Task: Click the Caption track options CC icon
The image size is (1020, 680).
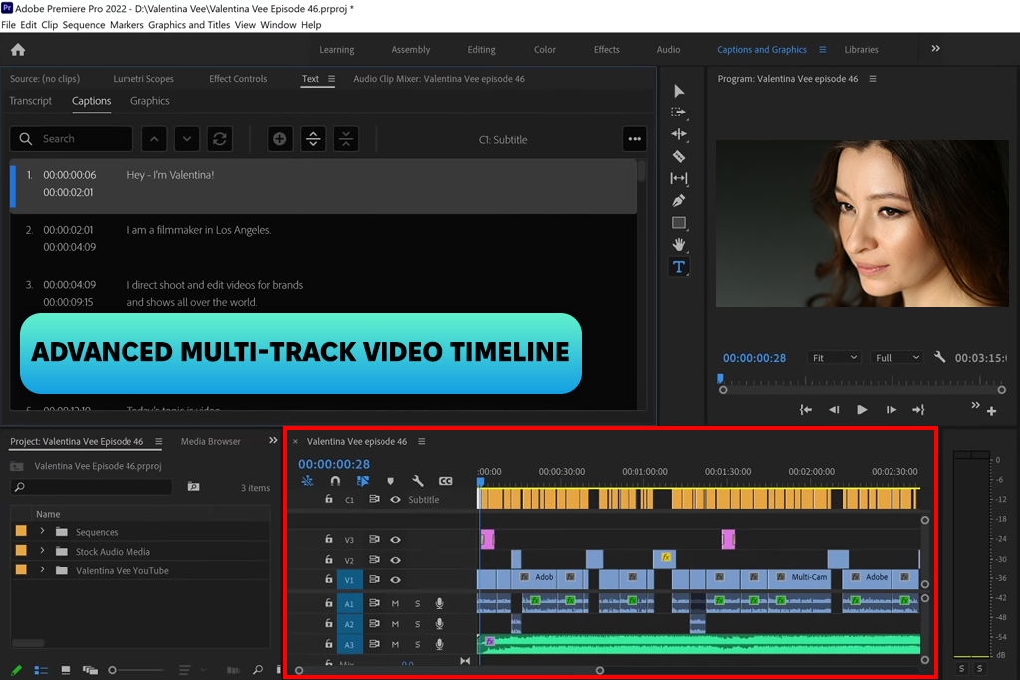Action: 445,481
